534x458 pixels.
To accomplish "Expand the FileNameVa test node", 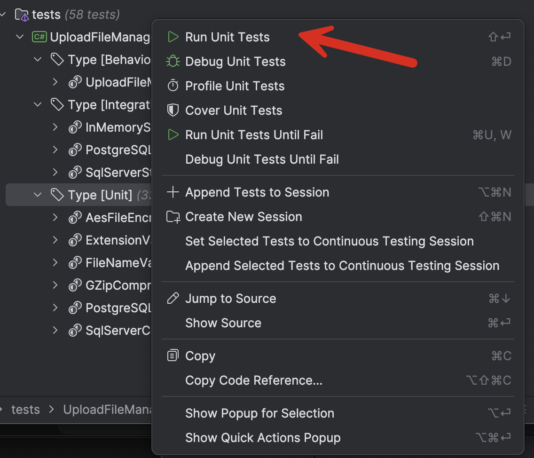I will [x=55, y=262].
